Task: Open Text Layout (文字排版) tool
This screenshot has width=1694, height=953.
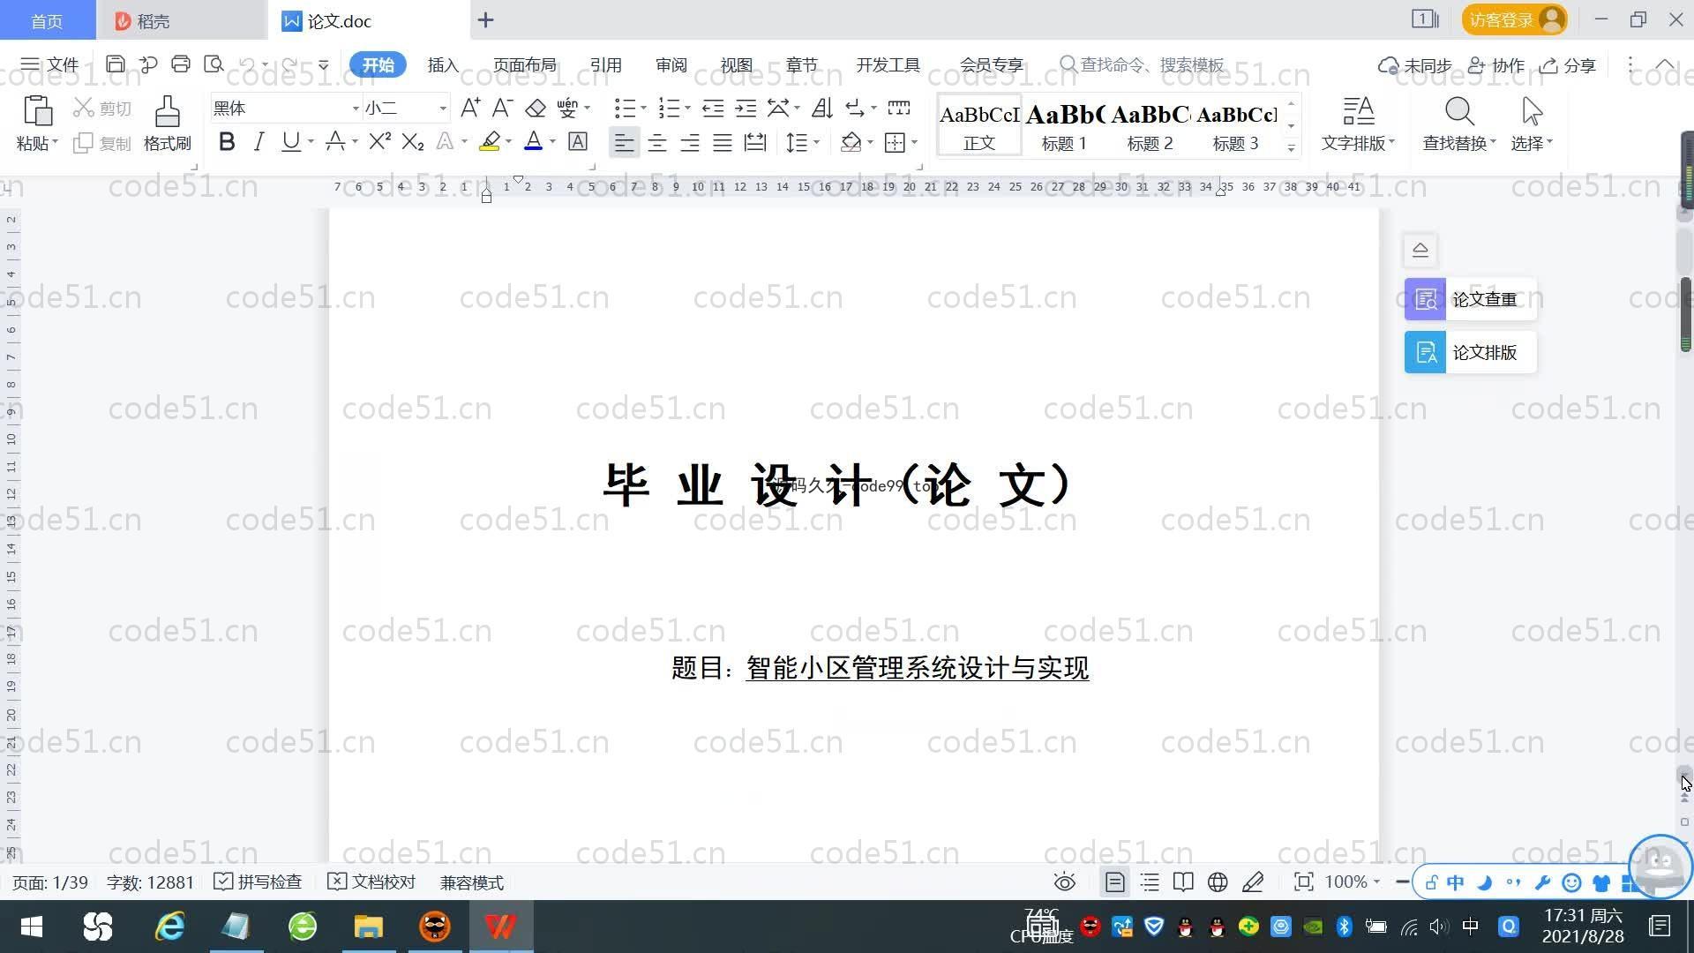Action: [x=1358, y=124]
